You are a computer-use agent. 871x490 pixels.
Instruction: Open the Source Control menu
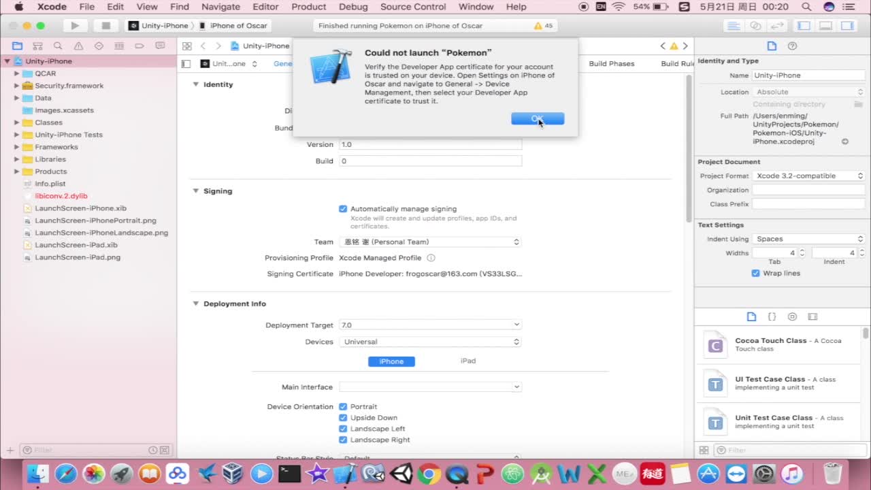click(413, 7)
